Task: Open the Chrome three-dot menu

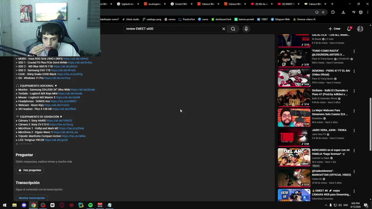Action: (x=367, y=12)
